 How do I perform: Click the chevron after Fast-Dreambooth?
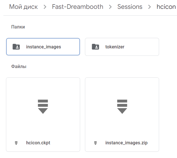pos(111,7)
